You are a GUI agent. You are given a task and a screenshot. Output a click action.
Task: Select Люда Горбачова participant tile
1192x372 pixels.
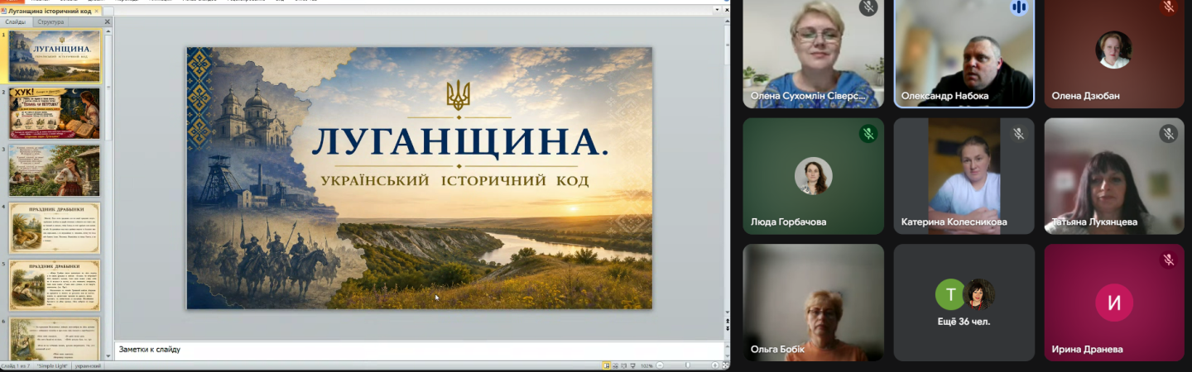[x=813, y=176]
